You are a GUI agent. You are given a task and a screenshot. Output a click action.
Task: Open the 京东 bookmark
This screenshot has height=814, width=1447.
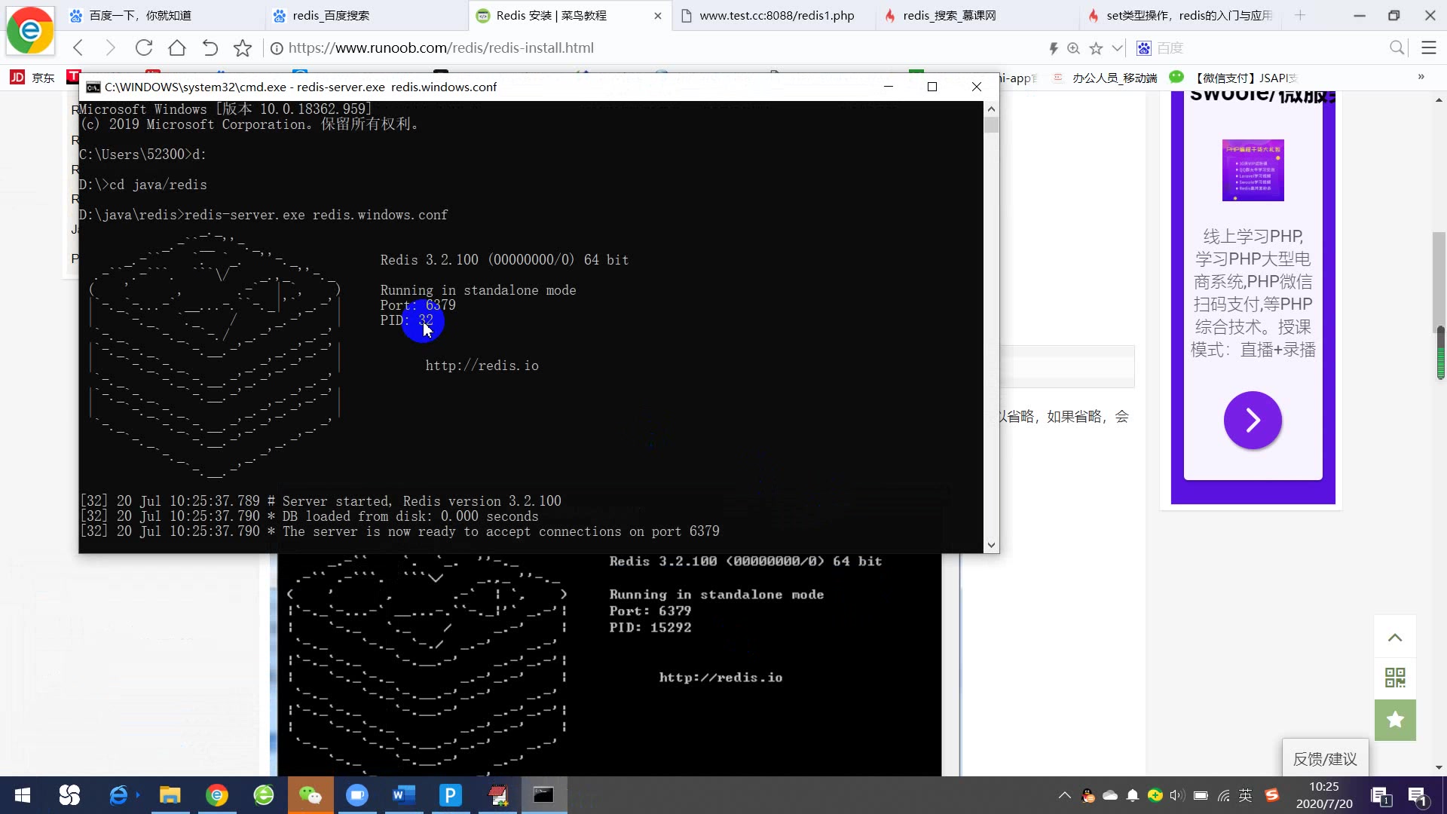coord(32,78)
